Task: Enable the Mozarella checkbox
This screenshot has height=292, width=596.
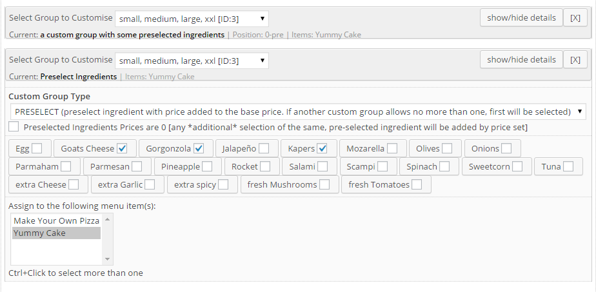Action: pyautogui.click(x=392, y=148)
